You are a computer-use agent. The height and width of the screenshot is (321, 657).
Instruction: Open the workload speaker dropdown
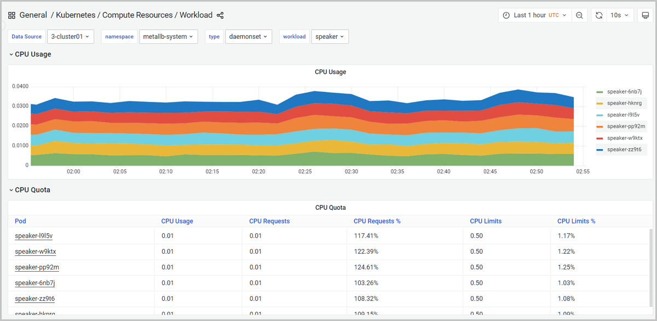click(330, 37)
